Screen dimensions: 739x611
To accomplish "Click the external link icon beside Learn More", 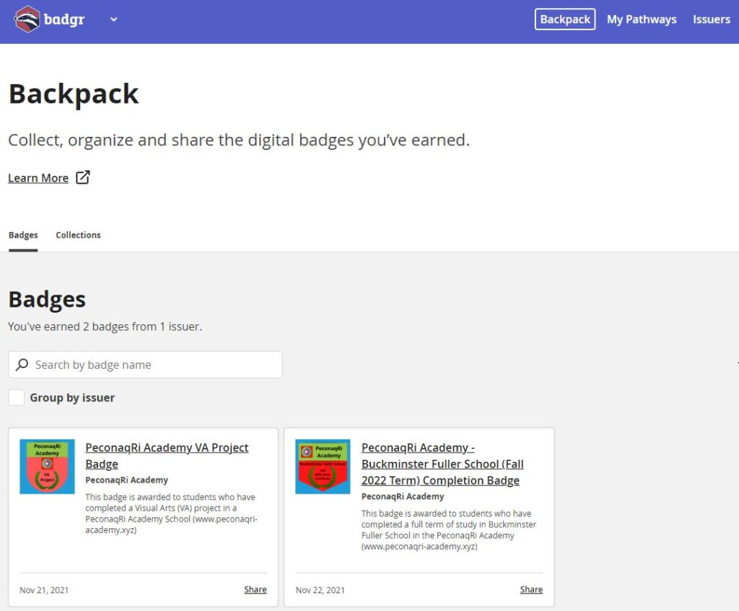I will pos(83,177).
